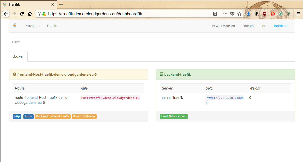Click the rule Host:traefik.demo.cloudgardens.eu
Viewport: 303px width, 162px height.
[x=110, y=98]
